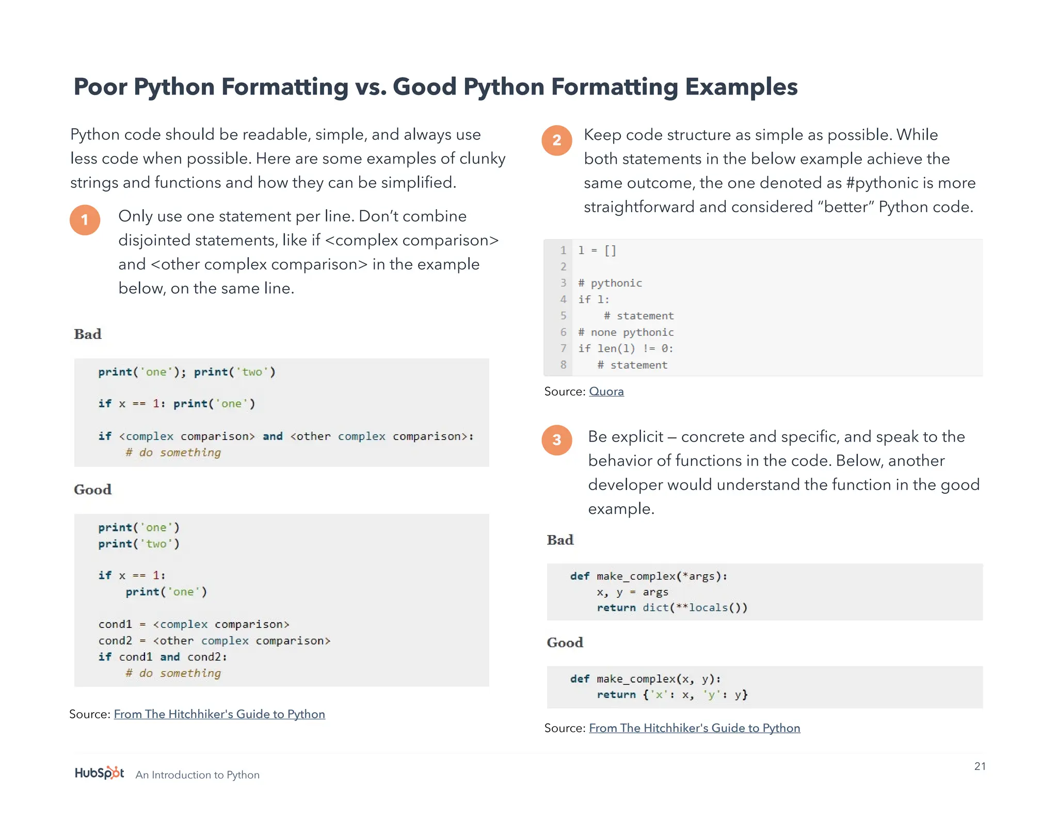Click the page heading about Python formatting
This screenshot has width=1057, height=817.
[436, 87]
